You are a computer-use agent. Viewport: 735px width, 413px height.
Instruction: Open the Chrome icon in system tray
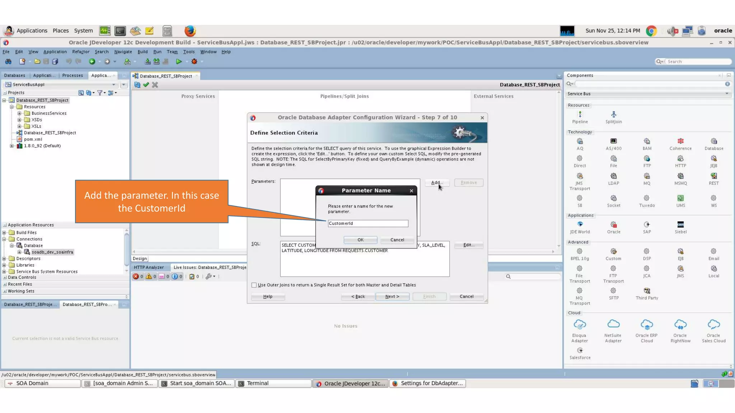pos(651,31)
